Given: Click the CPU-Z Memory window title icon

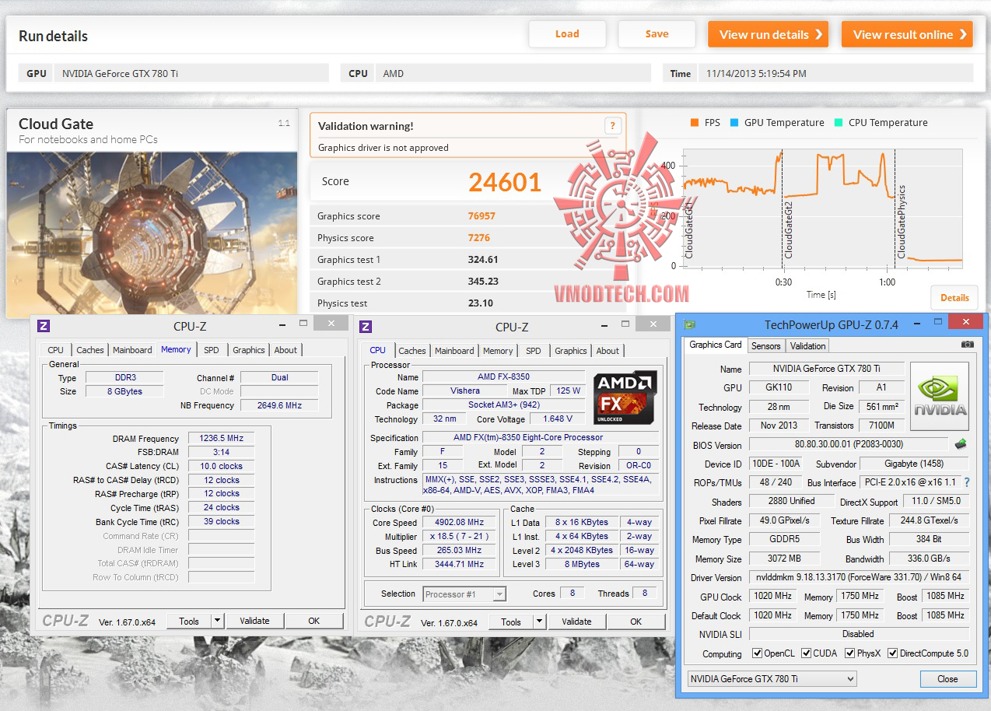Looking at the screenshot, I should (44, 327).
